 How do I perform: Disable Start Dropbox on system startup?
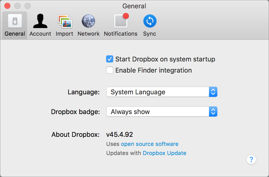coord(109,59)
